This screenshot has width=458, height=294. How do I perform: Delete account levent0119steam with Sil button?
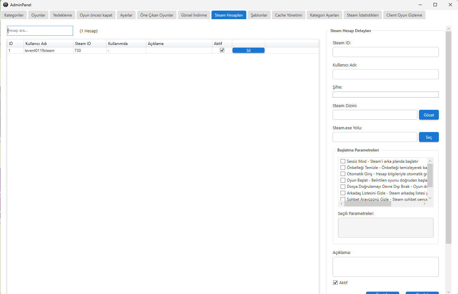tap(248, 50)
